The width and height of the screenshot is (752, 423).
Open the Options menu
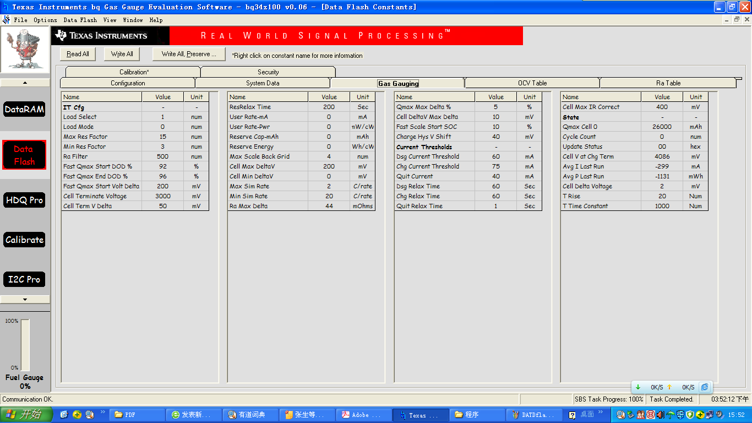point(45,20)
